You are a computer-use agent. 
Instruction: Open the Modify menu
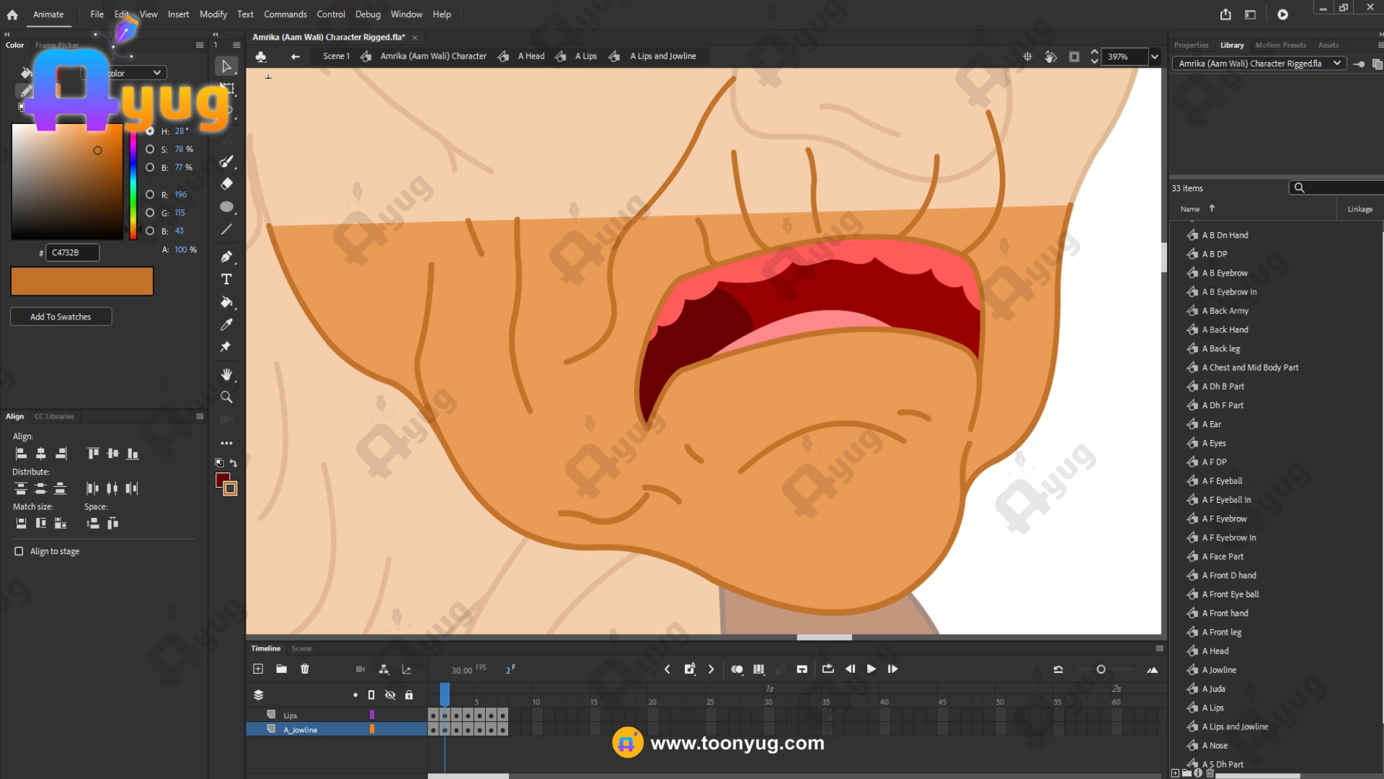pyautogui.click(x=213, y=14)
